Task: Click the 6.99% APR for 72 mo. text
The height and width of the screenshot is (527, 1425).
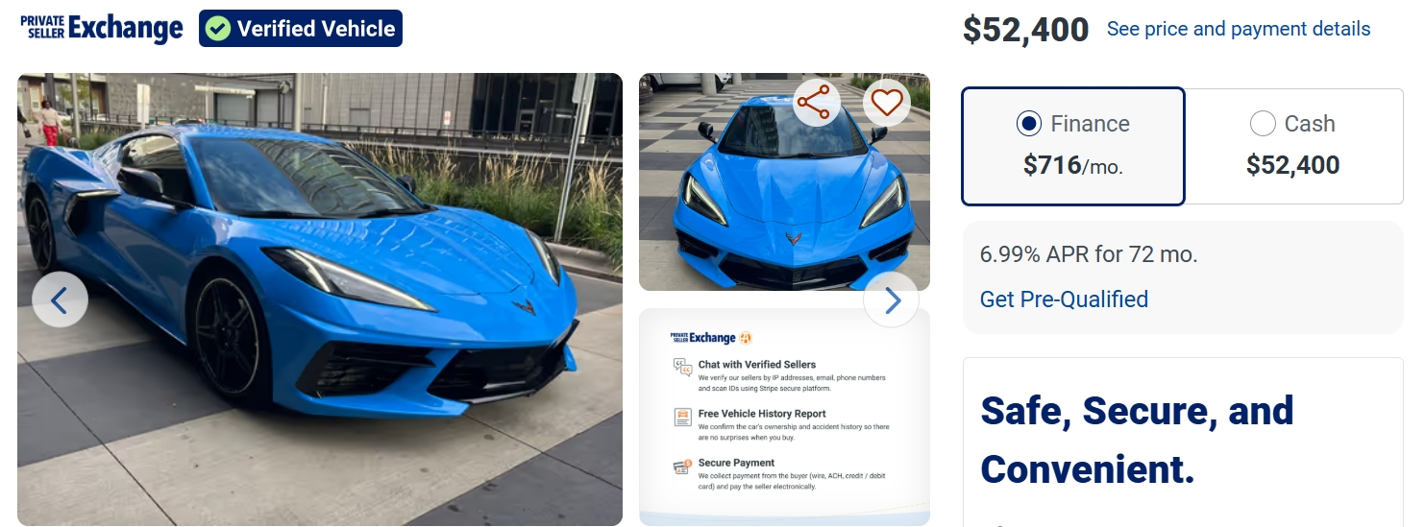Action: [1089, 254]
